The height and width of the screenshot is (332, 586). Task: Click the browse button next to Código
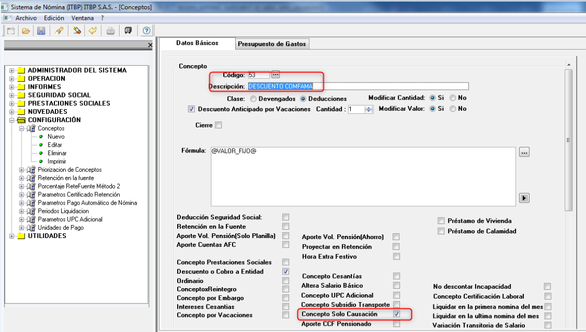pos(275,75)
